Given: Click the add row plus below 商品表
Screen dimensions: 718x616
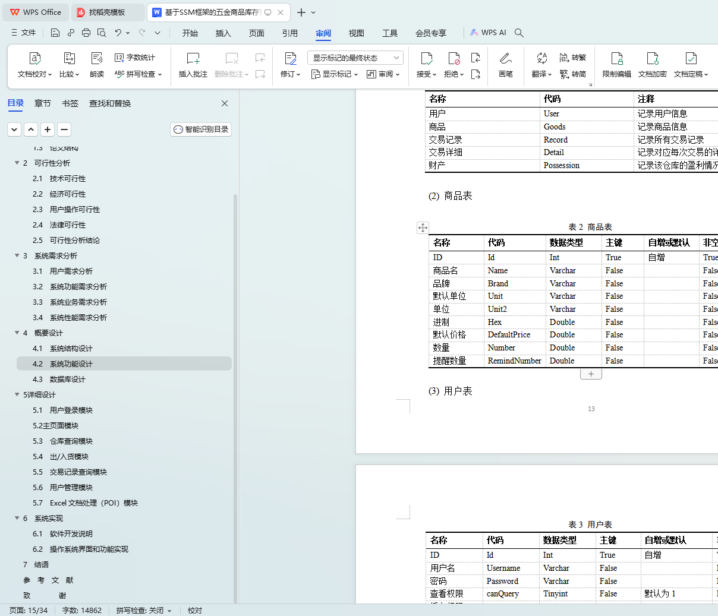Looking at the screenshot, I should (591, 374).
